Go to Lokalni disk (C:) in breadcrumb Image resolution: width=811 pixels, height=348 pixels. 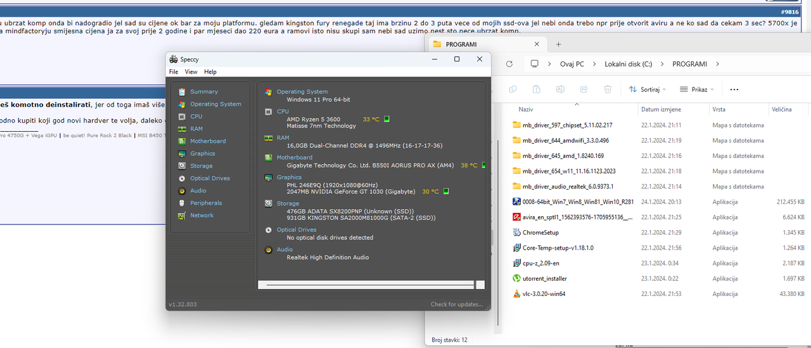click(x=629, y=64)
